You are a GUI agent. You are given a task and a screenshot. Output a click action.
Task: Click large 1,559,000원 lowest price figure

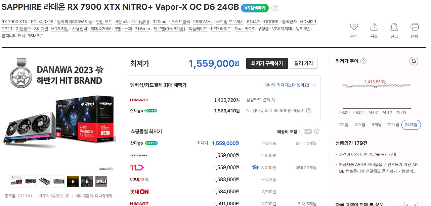point(214,63)
